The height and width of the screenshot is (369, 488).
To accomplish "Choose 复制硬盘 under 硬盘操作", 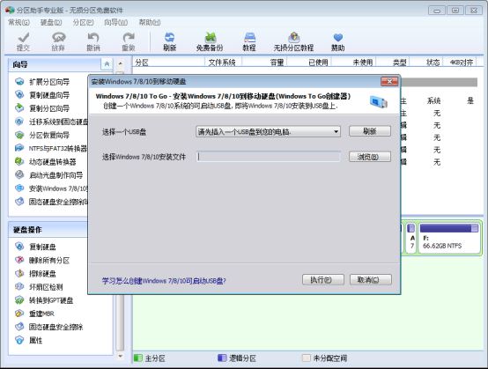I will pos(42,247).
